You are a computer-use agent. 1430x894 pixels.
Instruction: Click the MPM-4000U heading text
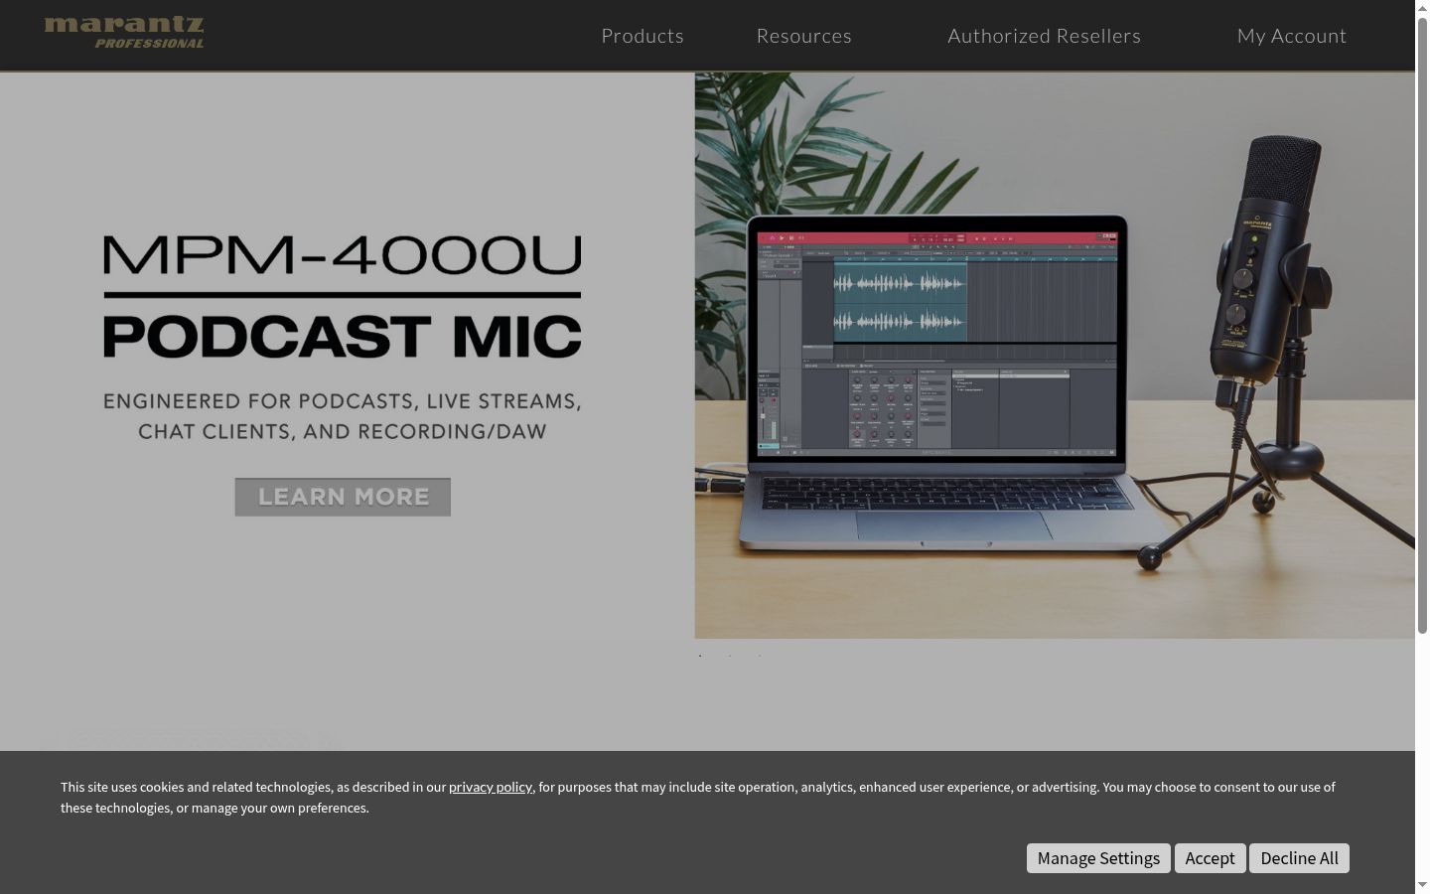click(343, 255)
